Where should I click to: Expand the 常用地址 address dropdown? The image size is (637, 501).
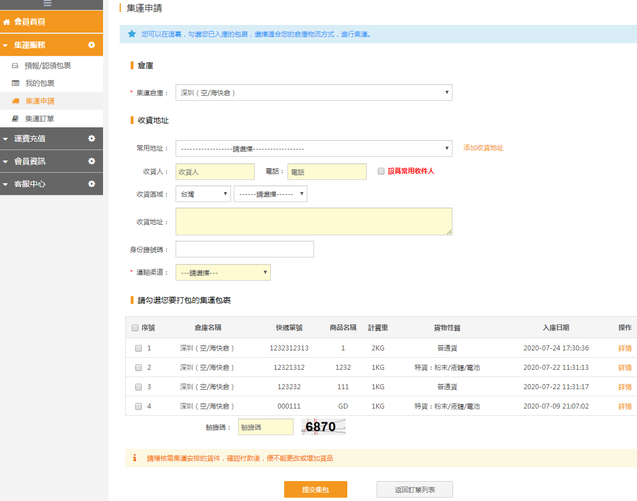pyautogui.click(x=314, y=148)
